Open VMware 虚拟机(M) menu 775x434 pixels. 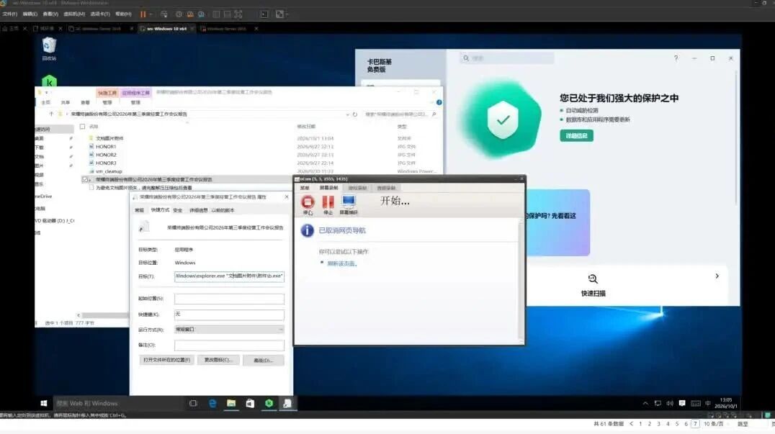73,14
